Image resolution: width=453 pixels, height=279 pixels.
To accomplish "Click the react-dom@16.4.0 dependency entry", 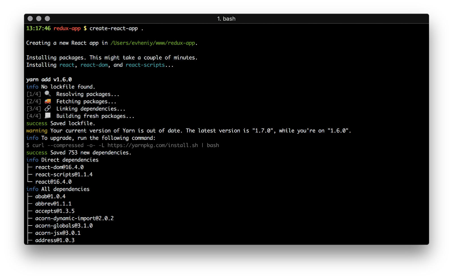I will tap(59, 167).
